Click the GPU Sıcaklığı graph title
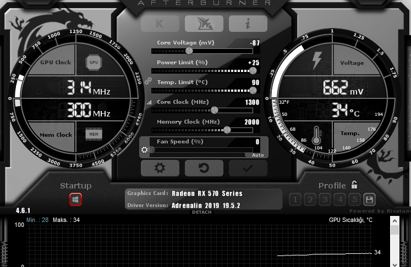The width and height of the screenshot is (411, 267). click(x=350, y=220)
